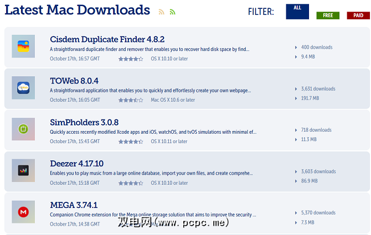
Task: Click 'Mac OS X 10.6 or later' text
Action: tap(173, 100)
